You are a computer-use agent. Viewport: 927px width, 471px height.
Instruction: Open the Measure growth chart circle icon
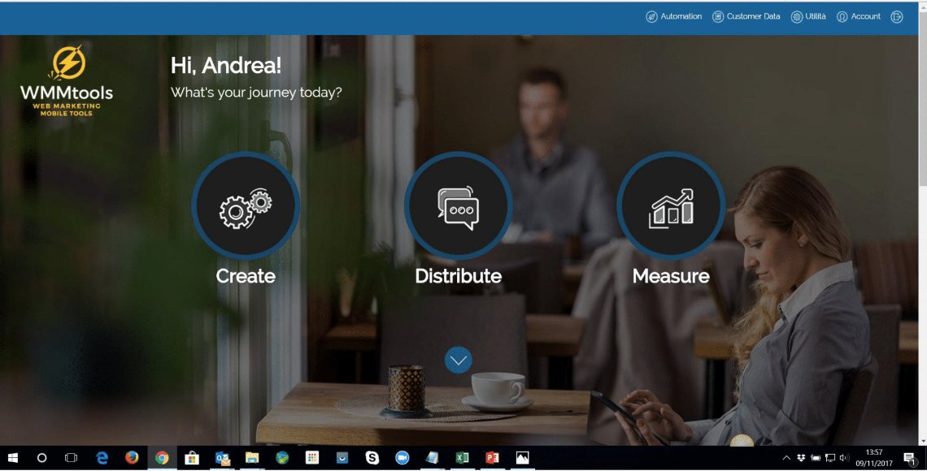coord(671,206)
